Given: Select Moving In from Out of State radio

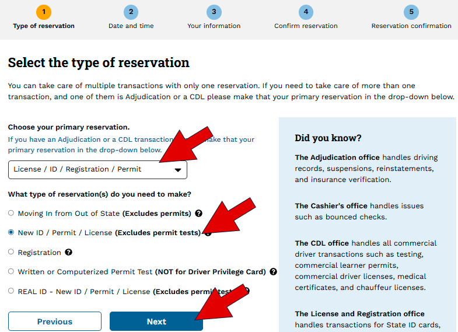Looking at the screenshot, I should 11,213.
